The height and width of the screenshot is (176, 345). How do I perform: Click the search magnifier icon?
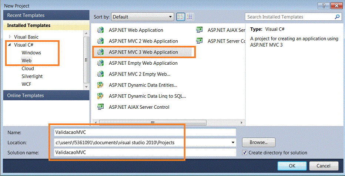(x=337, y=17)
